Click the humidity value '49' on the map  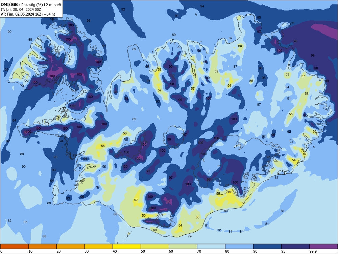point(229,192)
